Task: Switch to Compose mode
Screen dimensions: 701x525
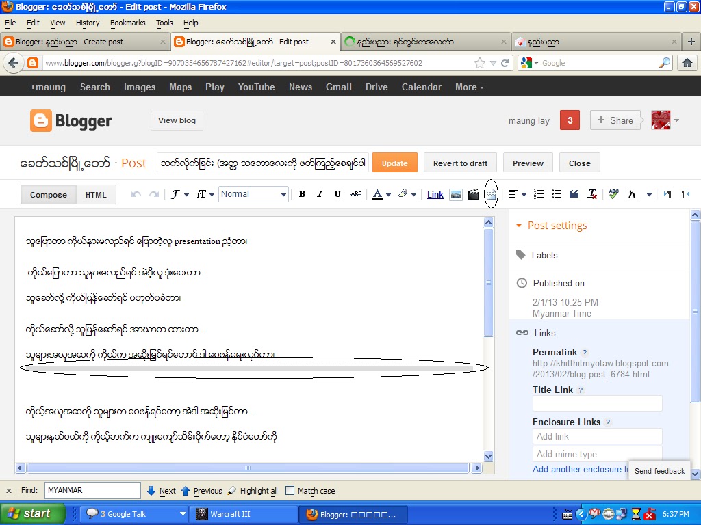Action: 49,195
